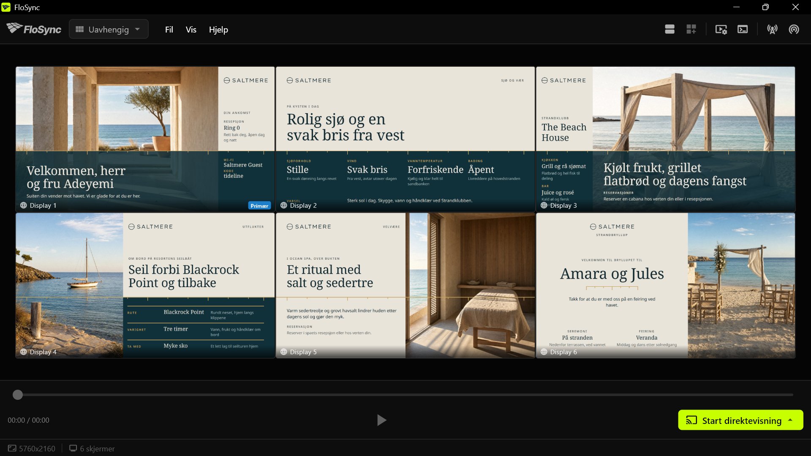This screenshot has width=811, height=456.
Task: Click the globe icon on Display 5
Action: click(284, 352)
